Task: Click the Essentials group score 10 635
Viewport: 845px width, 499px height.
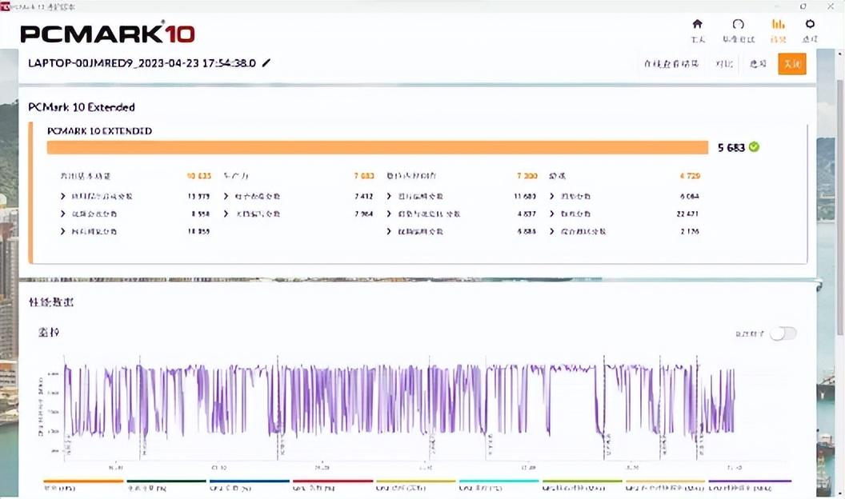Action: [199, 176]
